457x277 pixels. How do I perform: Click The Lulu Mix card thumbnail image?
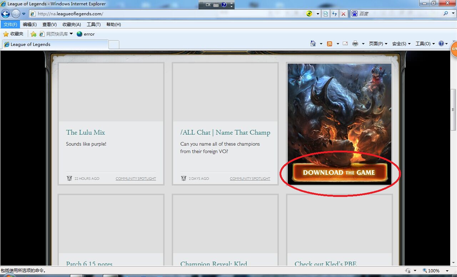point(111,93)
